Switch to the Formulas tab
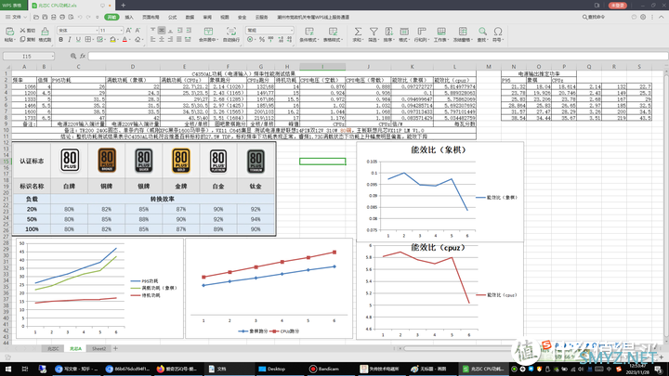Viewport: 669px width, 376px height. point(173,17)
